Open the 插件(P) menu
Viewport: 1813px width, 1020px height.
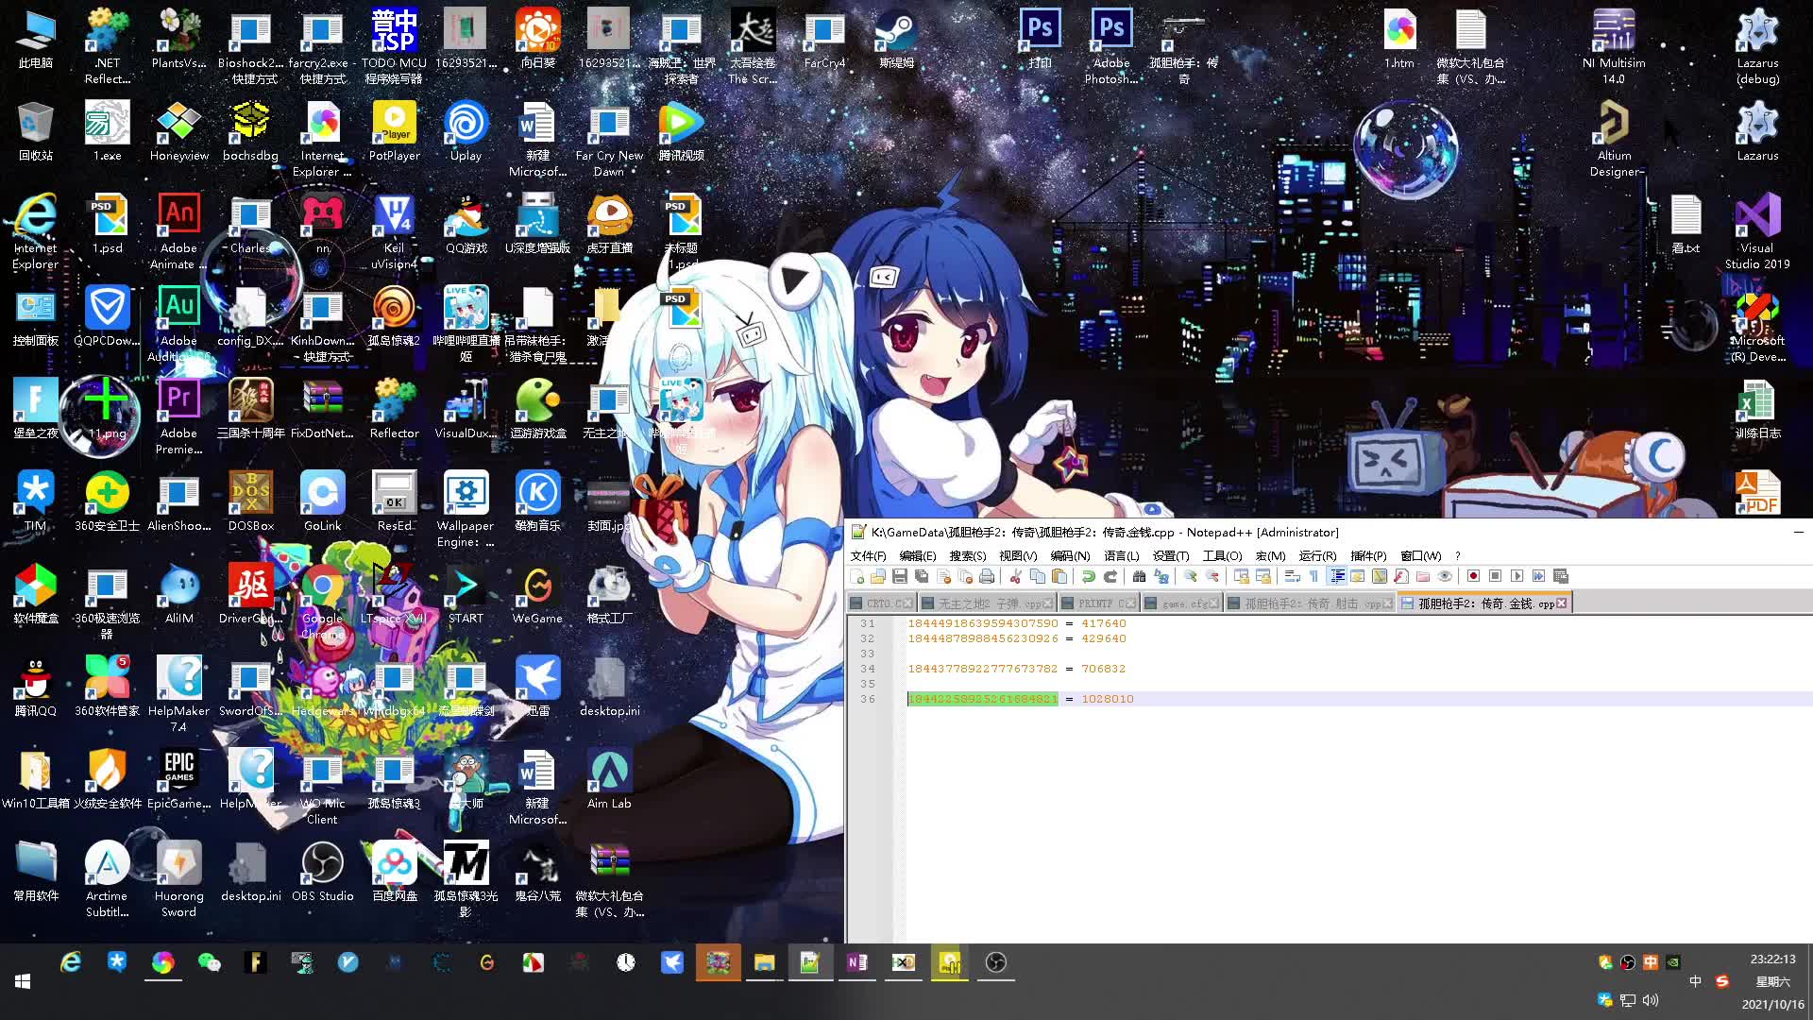pos(1368,555)
